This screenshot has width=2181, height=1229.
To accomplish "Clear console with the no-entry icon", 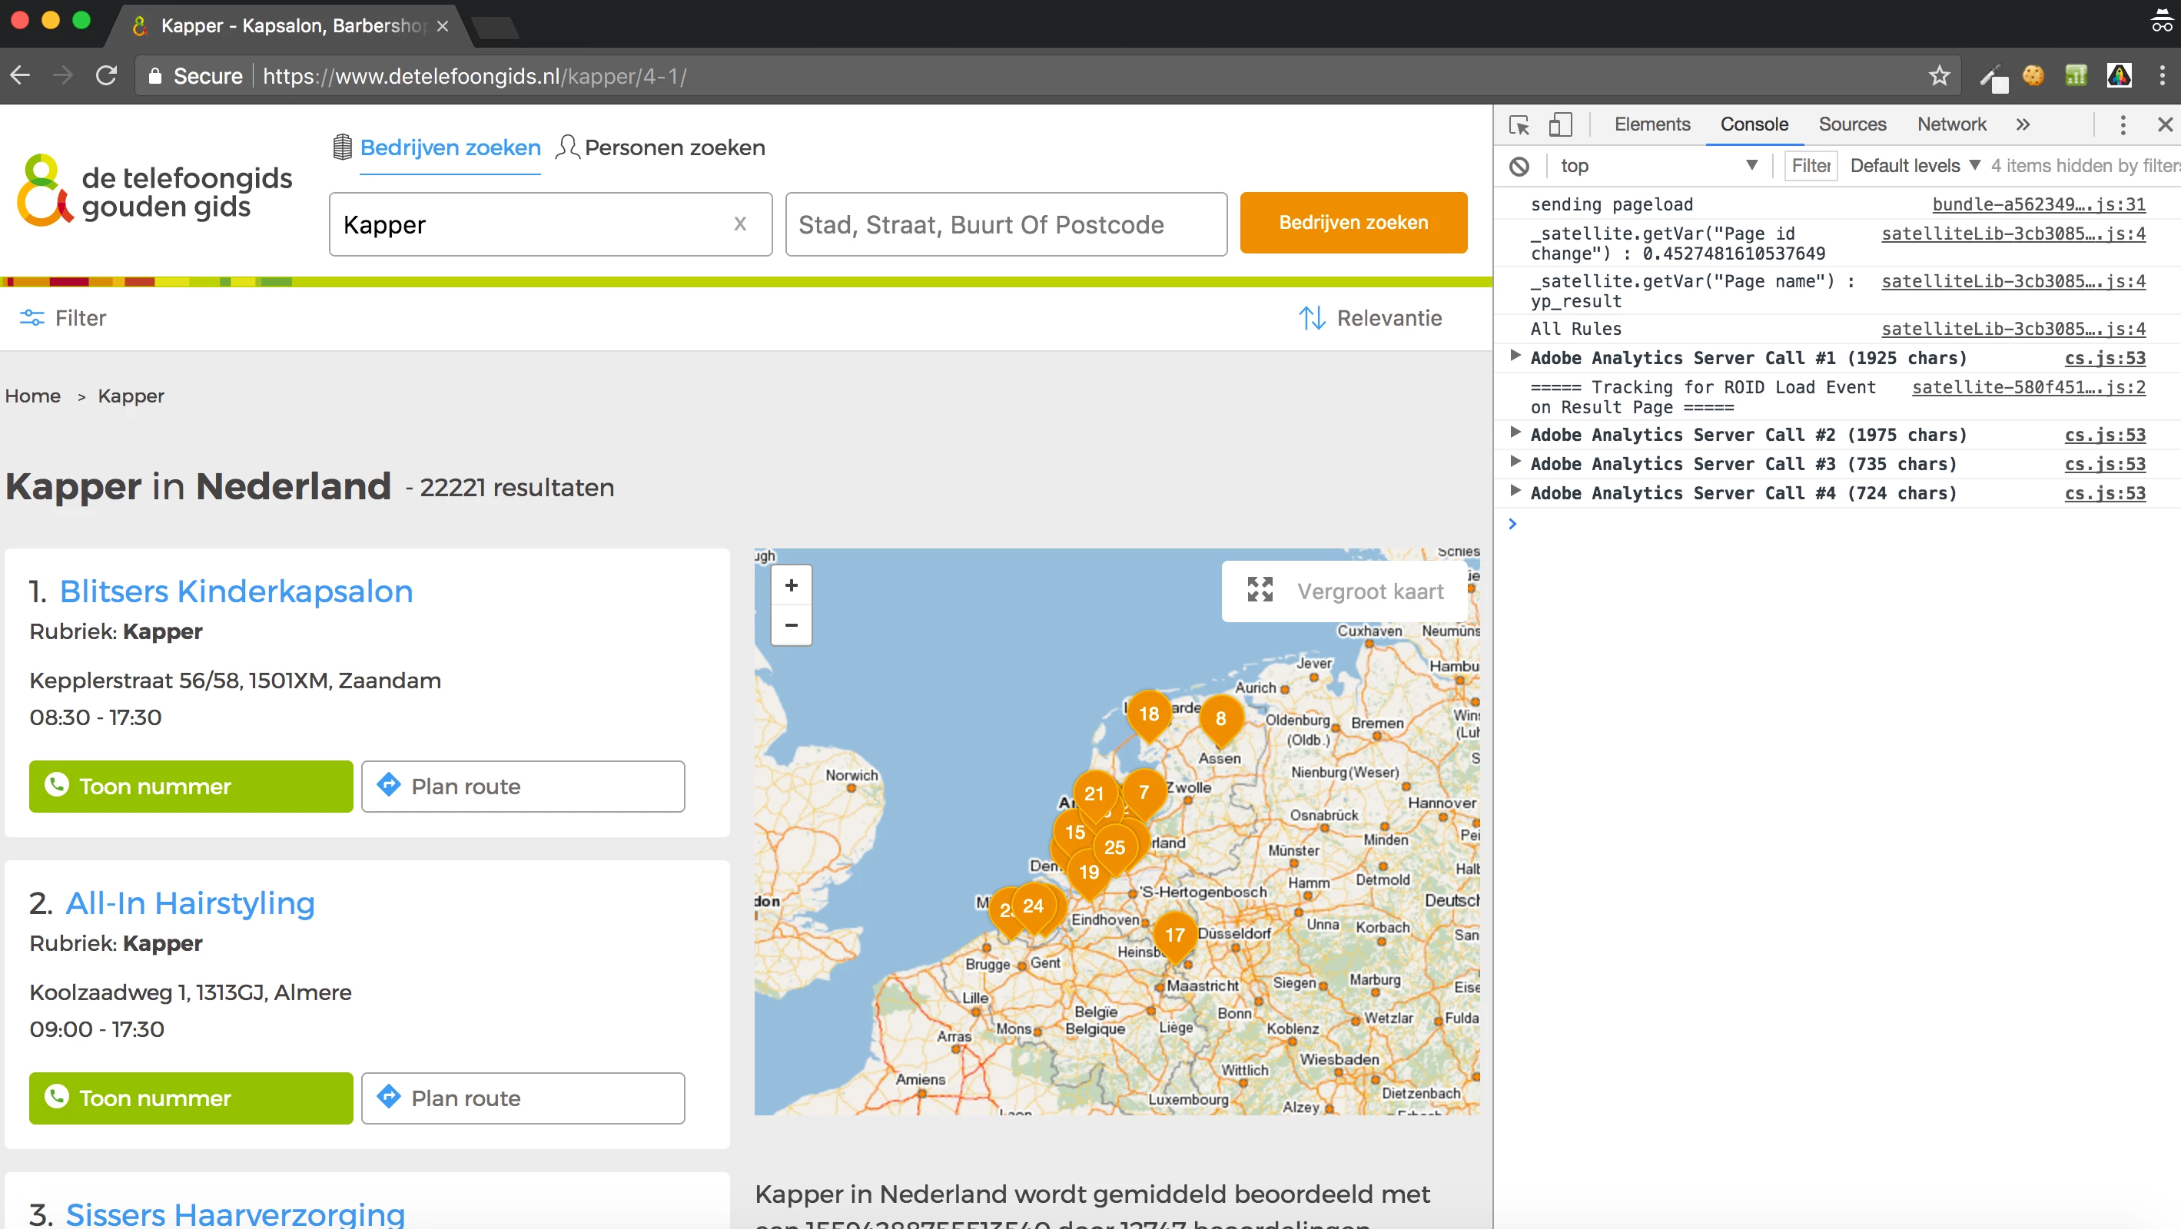I will pyautogui.click(x=1520, y=166).
